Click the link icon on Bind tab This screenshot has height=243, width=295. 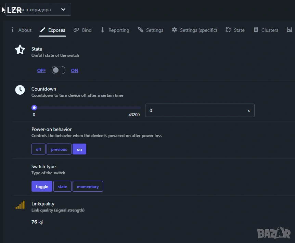click(76, 30)
